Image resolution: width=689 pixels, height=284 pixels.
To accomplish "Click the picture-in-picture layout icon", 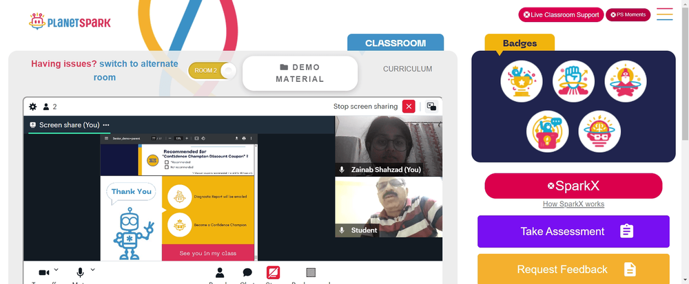I will point(431,107).
